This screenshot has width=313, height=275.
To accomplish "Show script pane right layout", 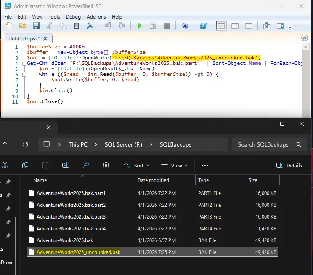I will click(x=235, y=26).
